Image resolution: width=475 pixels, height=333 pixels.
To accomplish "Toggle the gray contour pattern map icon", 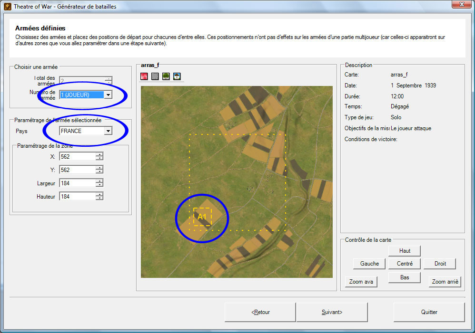I will coord(155,76).
